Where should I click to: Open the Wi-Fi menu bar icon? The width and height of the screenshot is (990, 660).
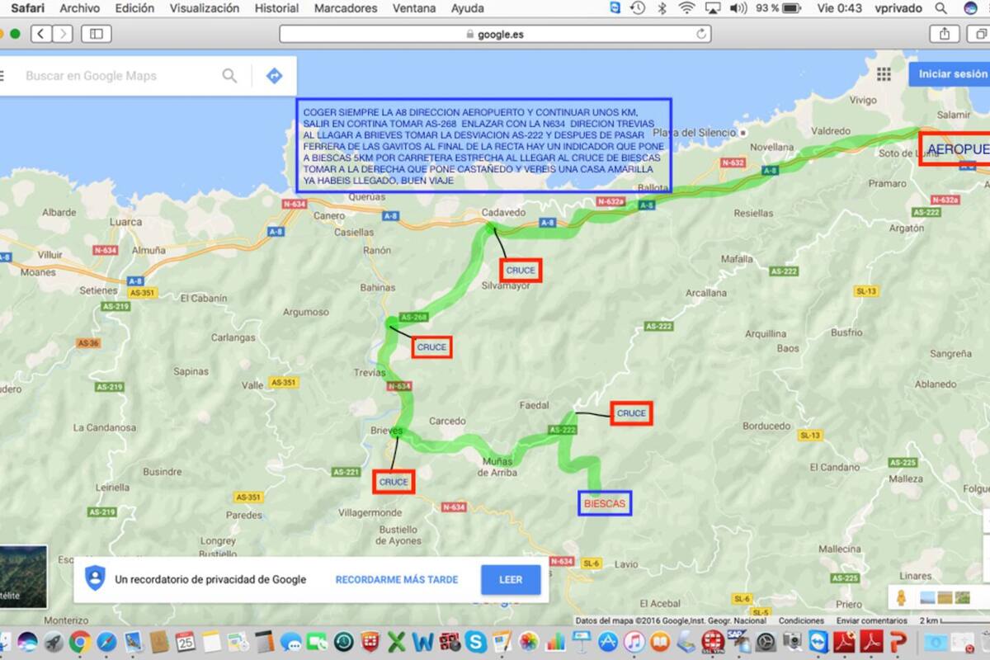686,8
